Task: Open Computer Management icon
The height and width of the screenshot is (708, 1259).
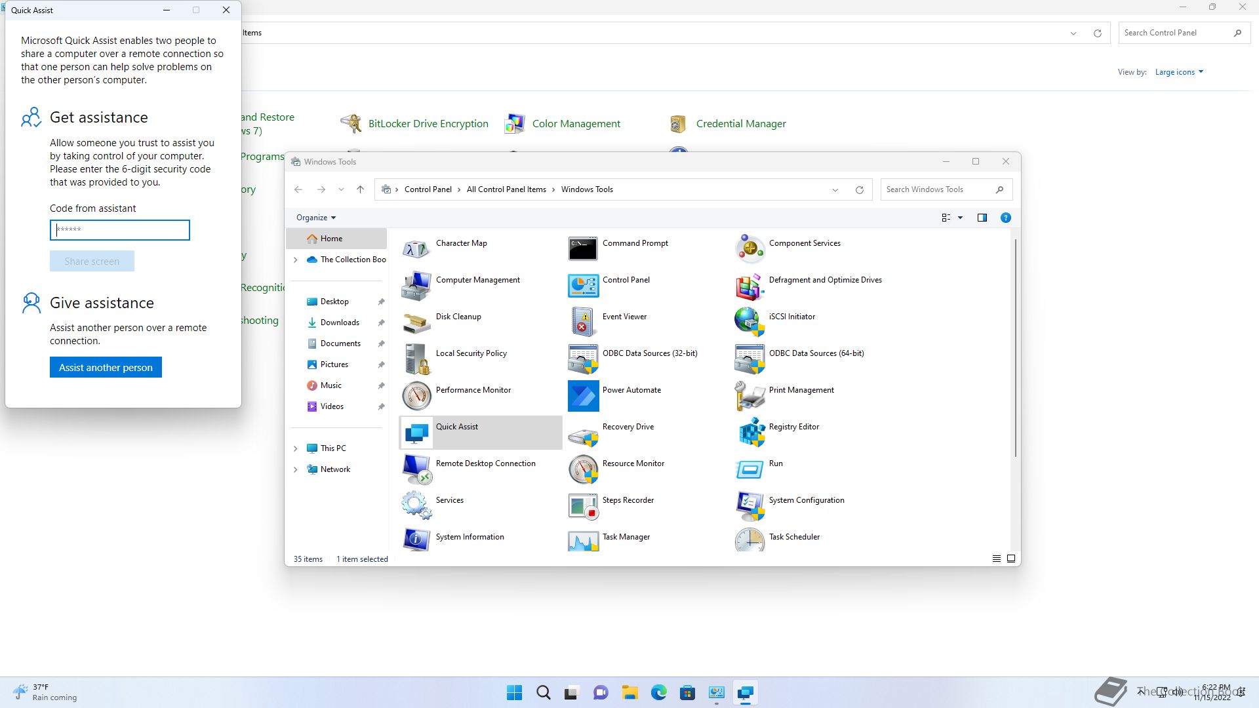Action: [416, 286]
